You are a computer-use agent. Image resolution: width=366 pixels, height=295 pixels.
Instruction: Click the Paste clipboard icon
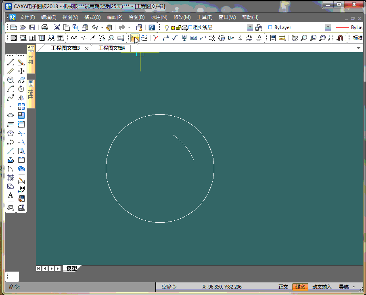click(85, 27)
